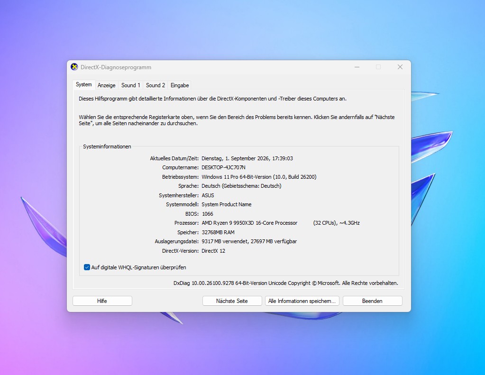The width and height of the screenshot is (485, 375).
Task: Click the BIOS value 1066
Action: pyautogui.click(x=208, y=214)
